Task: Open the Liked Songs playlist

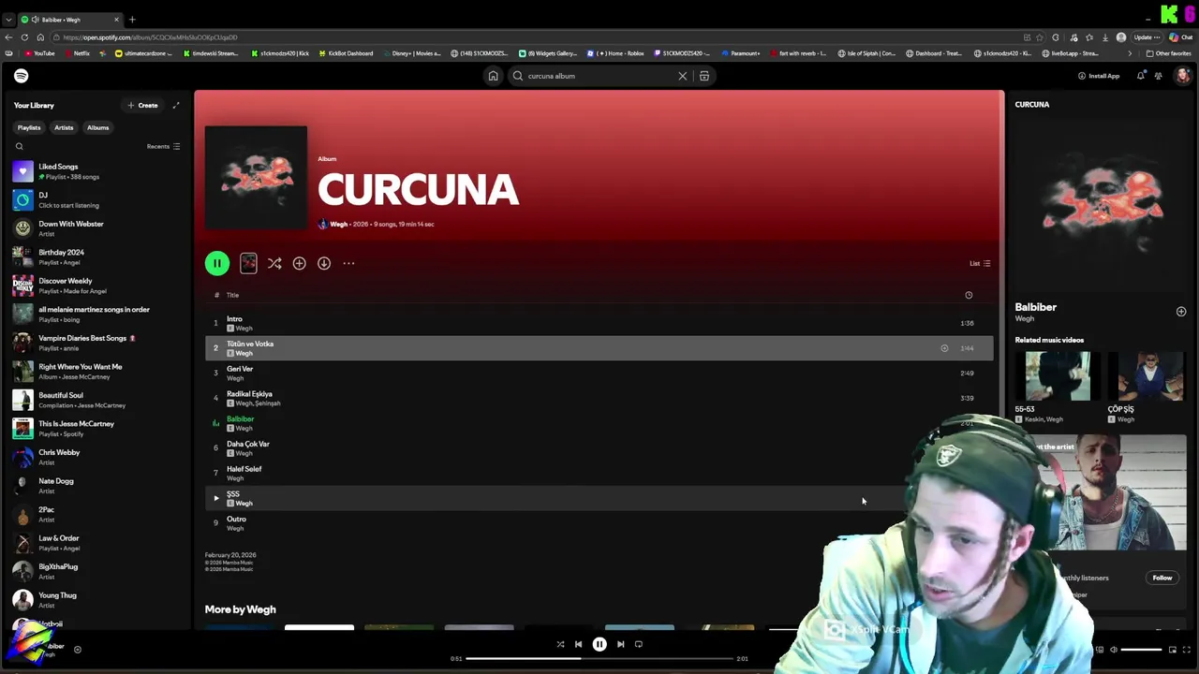Action: coord(96,171)
